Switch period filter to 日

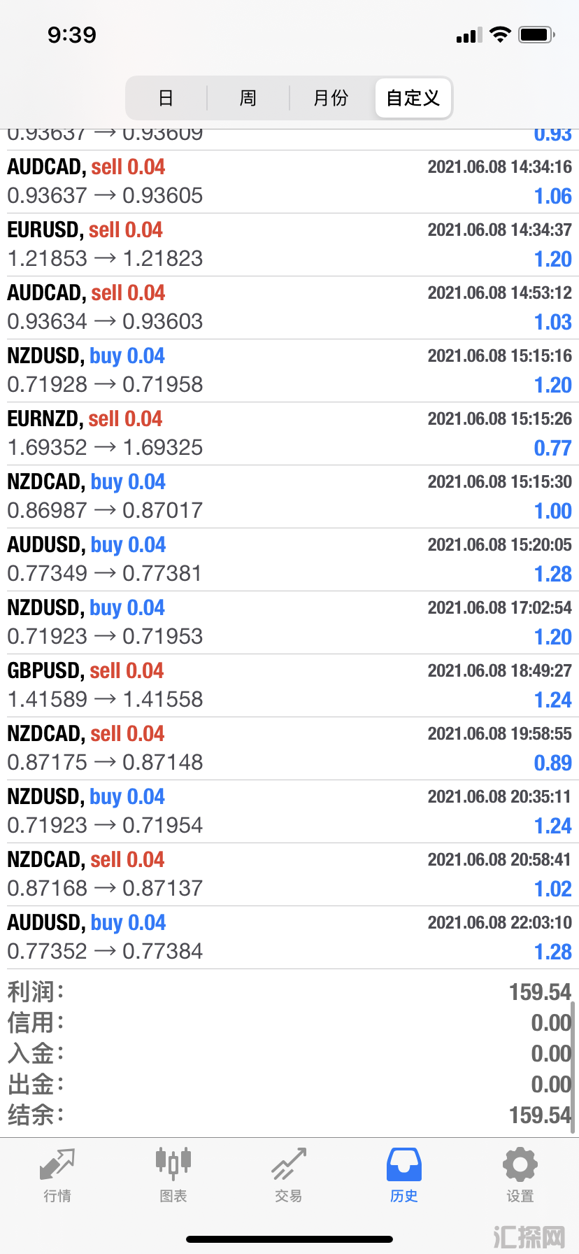pos(166,98)
